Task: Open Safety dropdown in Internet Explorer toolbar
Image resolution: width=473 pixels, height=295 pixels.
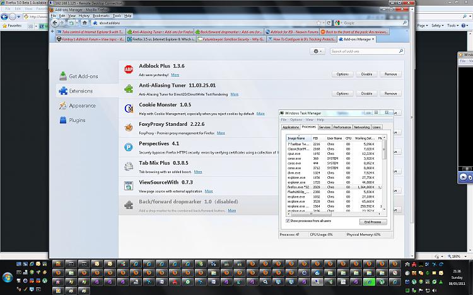Action: click(438, 26)
